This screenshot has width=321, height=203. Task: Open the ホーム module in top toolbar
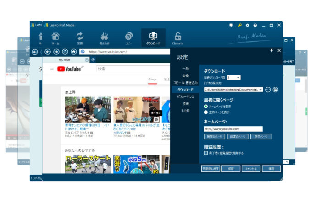[x=55, y=38]
